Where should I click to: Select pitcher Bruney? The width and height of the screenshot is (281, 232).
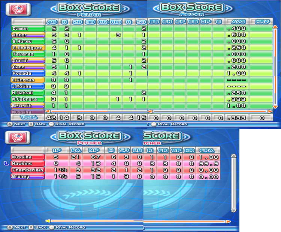pyautogui.click(x=28, y=176)
